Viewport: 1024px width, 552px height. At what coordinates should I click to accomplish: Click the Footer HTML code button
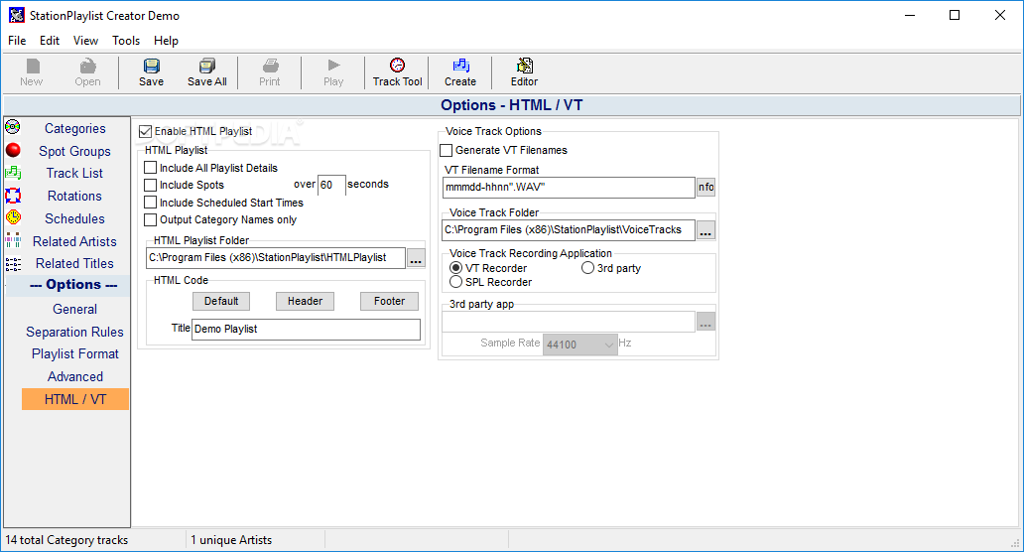(x=389, y=301)
